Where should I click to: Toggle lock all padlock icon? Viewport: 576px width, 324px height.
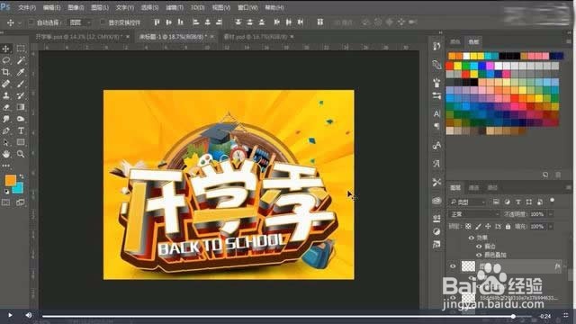(x=508, y=226)
